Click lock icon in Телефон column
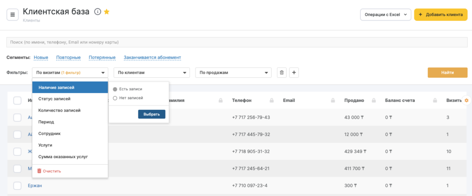The image size is (472, 196). pos(272,101)
